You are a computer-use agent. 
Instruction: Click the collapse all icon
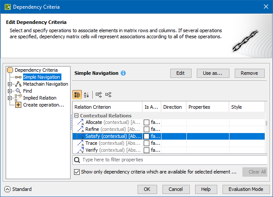click(108, 94)
